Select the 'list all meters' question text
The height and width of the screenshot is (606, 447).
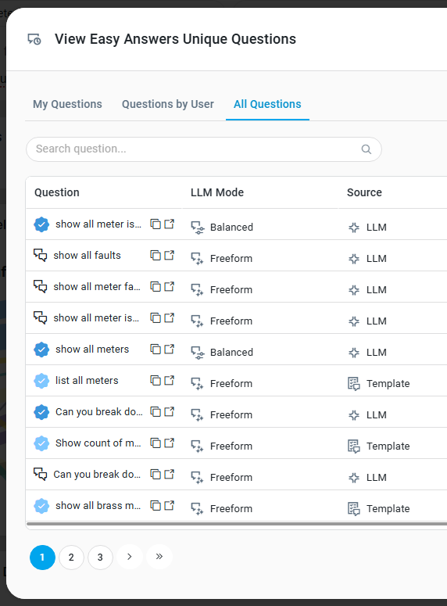coord(87,381)
